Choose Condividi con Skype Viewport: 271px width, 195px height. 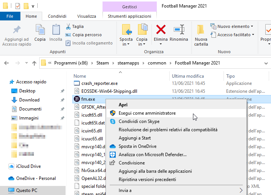(176, 121)
